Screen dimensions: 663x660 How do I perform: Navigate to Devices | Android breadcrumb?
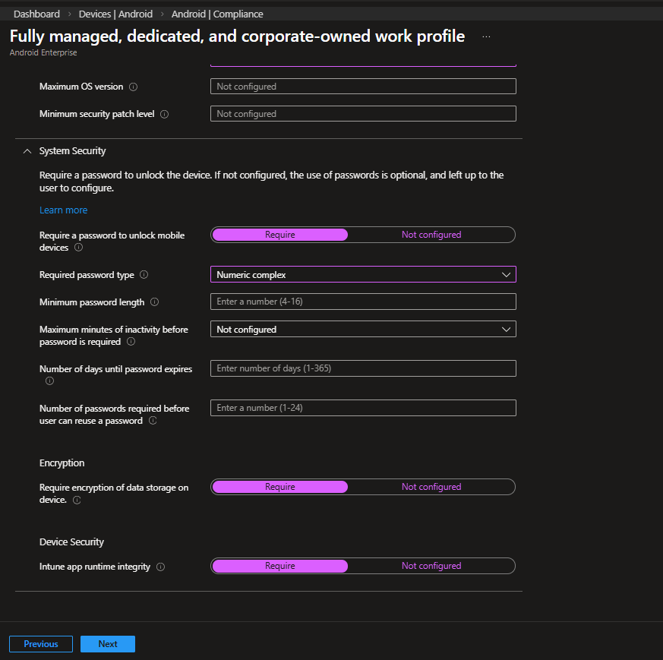pos(115,14)
